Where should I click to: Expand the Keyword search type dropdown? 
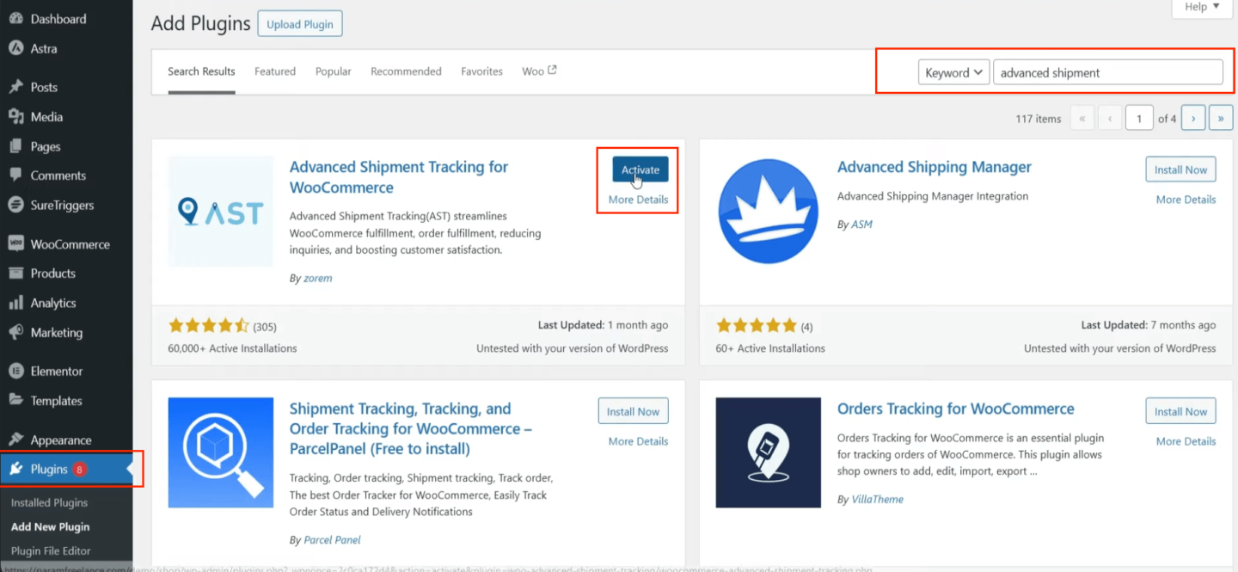[953, 73]
